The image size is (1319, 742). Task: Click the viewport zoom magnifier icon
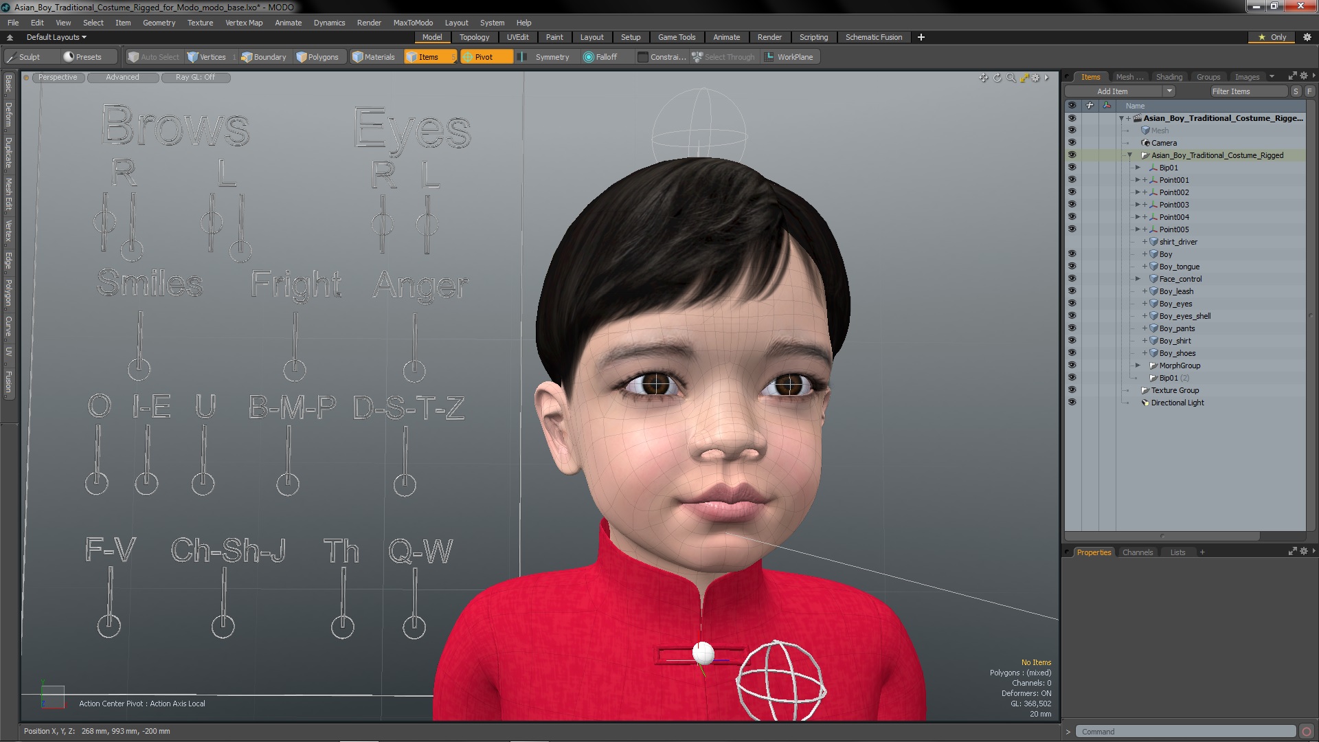point(1011,78)
